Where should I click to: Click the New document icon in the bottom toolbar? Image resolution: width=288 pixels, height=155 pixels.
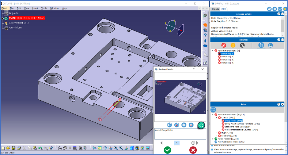[3, 148]
